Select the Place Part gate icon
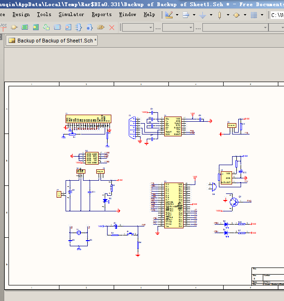 [14, 27]
